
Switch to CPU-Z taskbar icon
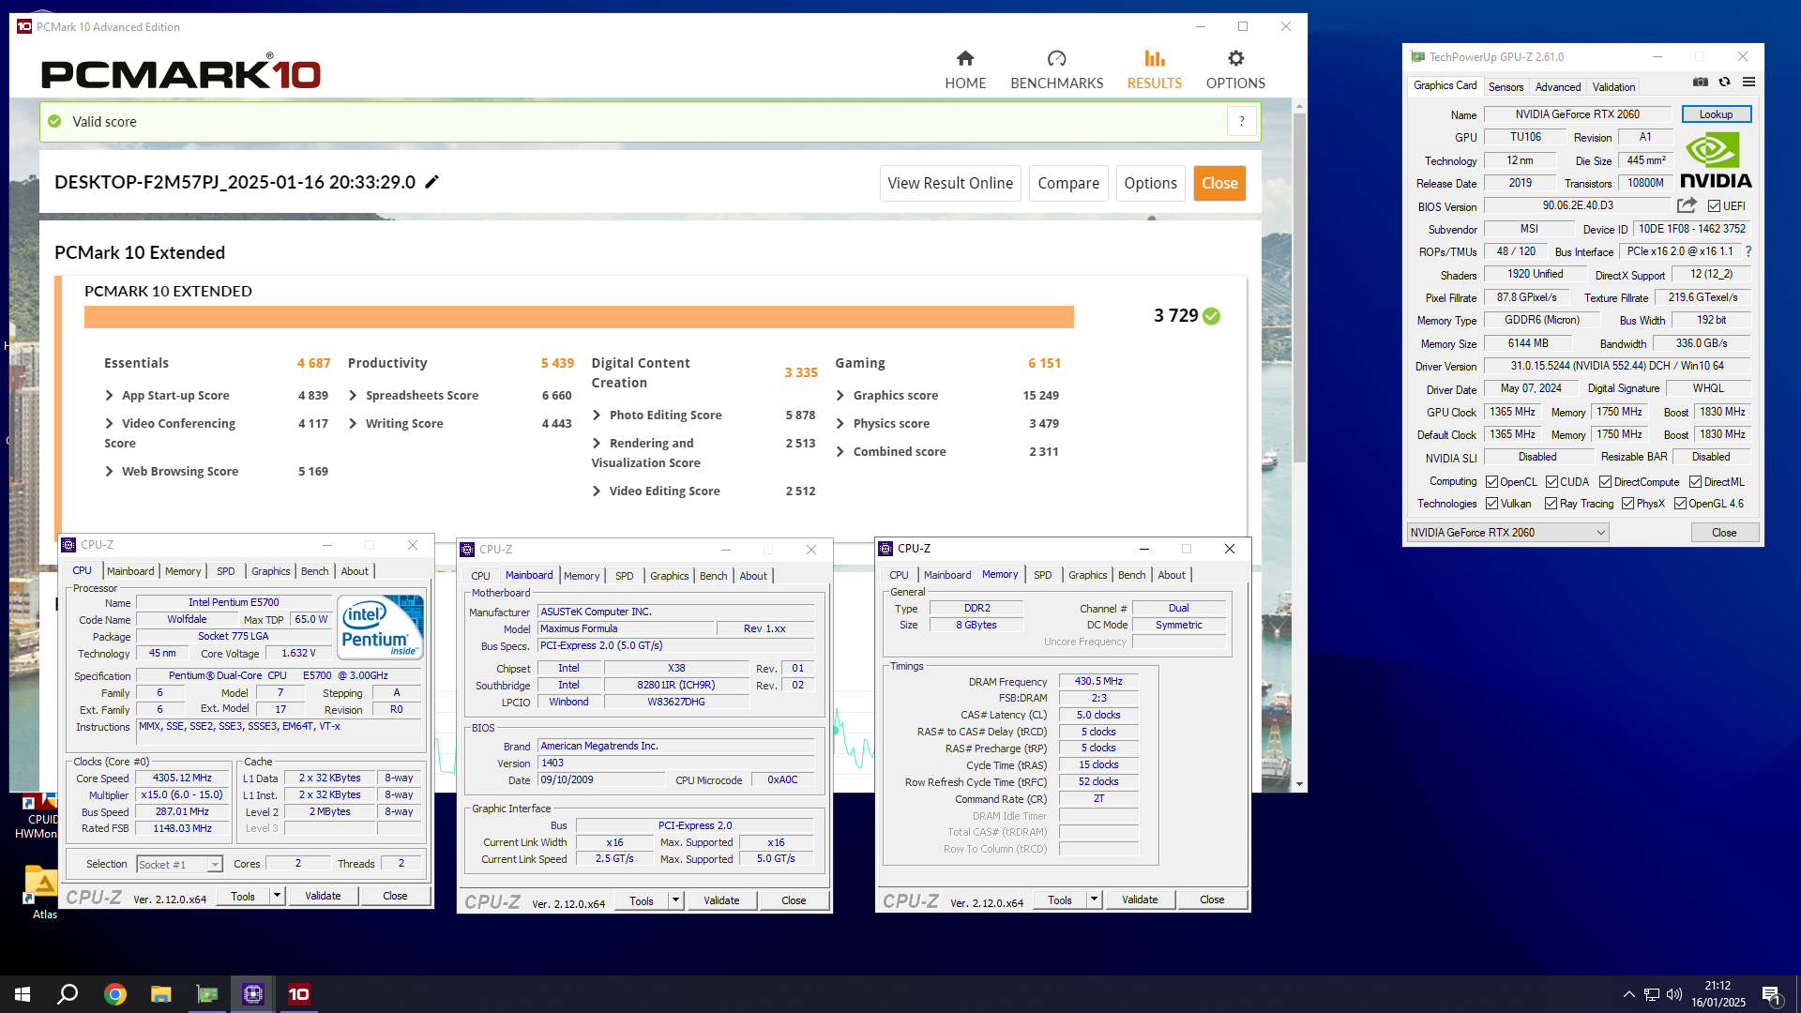click(253, 994)
